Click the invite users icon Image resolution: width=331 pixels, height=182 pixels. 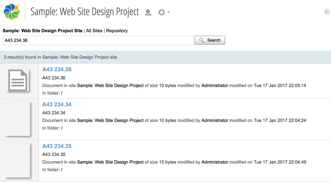[148, 13]
